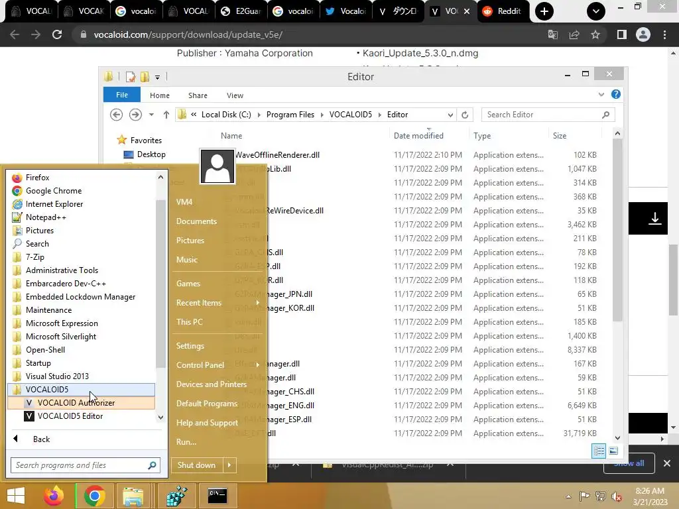Open Devices and Printers
Image resolution: width=679 pixels, height=509 pixels.
(x=212, y=384)
